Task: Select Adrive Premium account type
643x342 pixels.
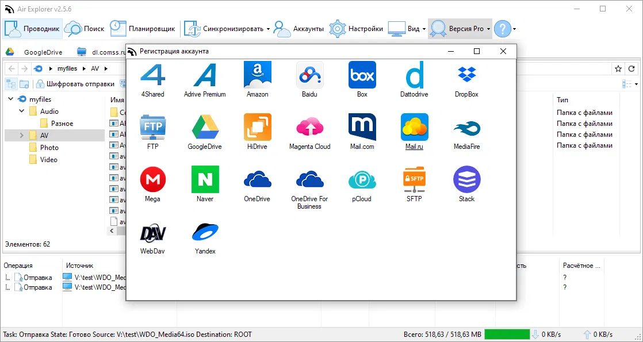Action: (205, 75)
